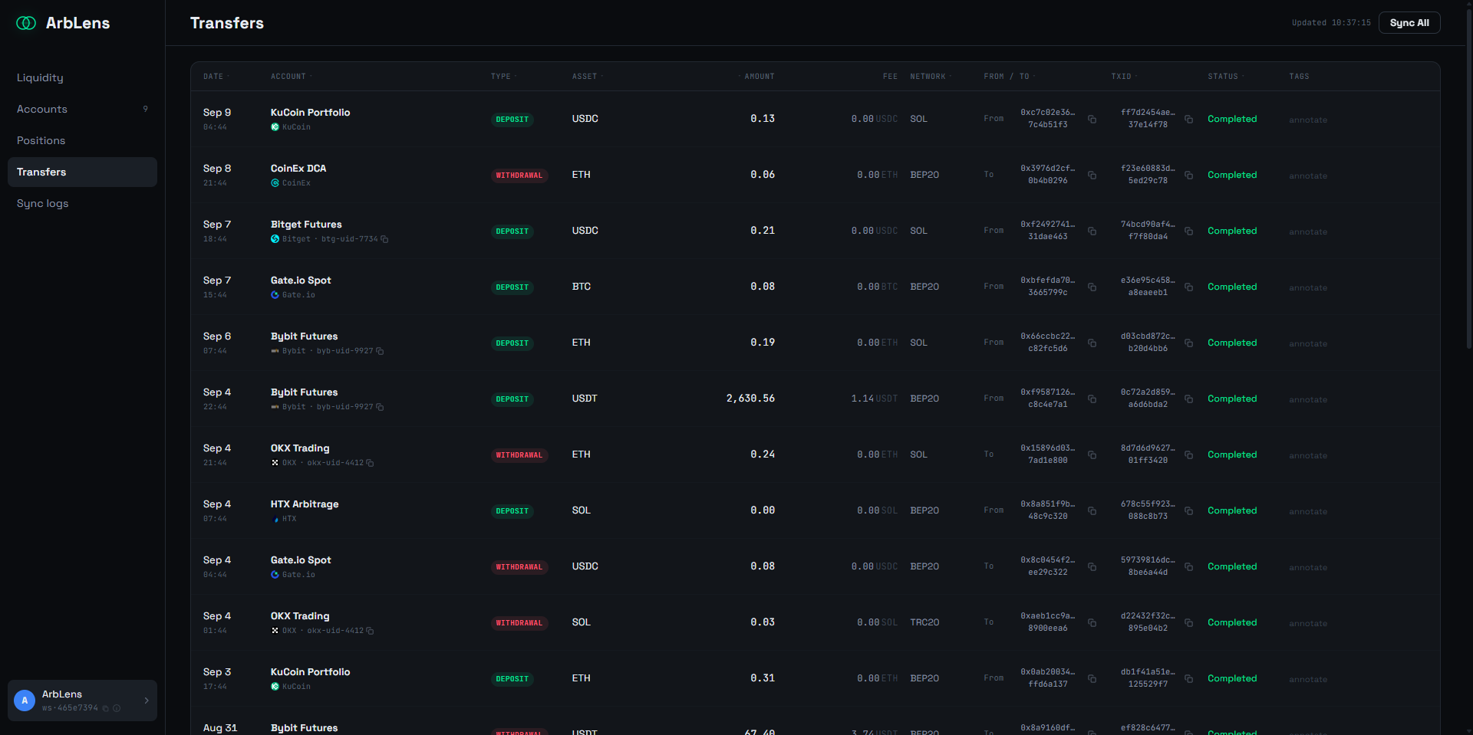Sort by the AMOUNT column header

756,77
